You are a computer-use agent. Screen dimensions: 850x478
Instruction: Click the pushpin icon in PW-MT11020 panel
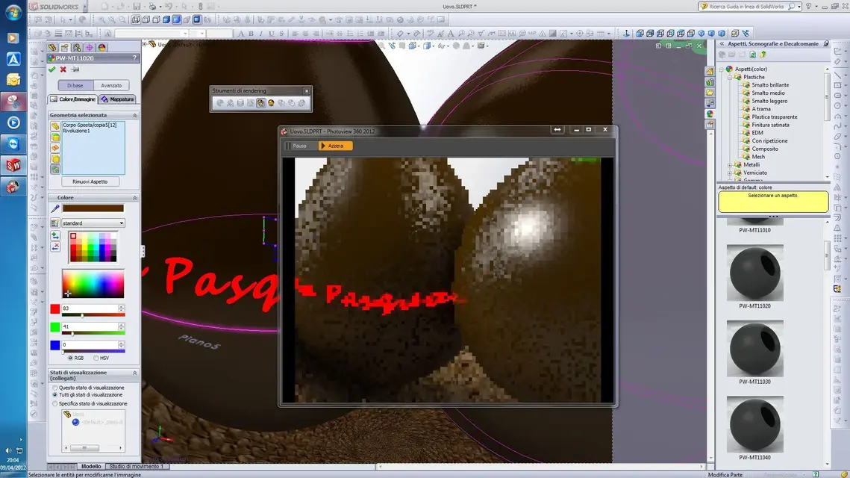coord(75,69)
